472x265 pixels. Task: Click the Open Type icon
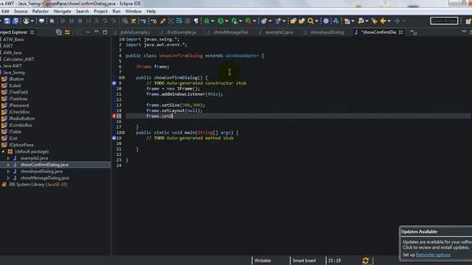click(x=293, y=21)
